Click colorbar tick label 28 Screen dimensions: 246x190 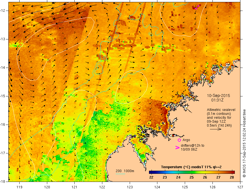232,177
